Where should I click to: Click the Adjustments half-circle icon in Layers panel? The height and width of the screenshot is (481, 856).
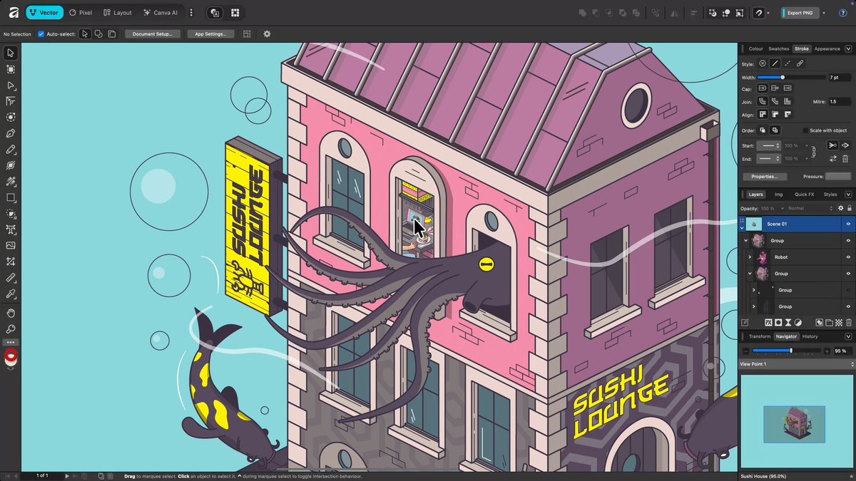(798, 323)
